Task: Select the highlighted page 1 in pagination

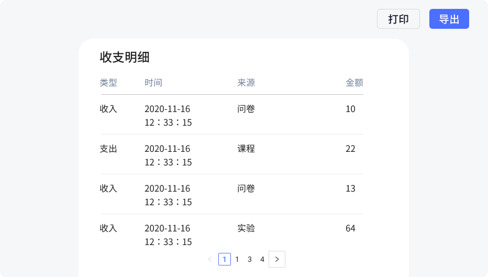Action: pos(225,259)
